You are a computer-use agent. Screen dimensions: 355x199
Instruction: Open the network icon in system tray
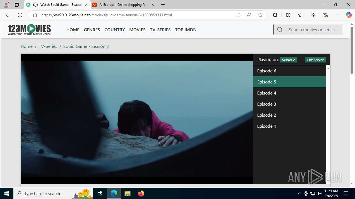[x=313, y=193]
